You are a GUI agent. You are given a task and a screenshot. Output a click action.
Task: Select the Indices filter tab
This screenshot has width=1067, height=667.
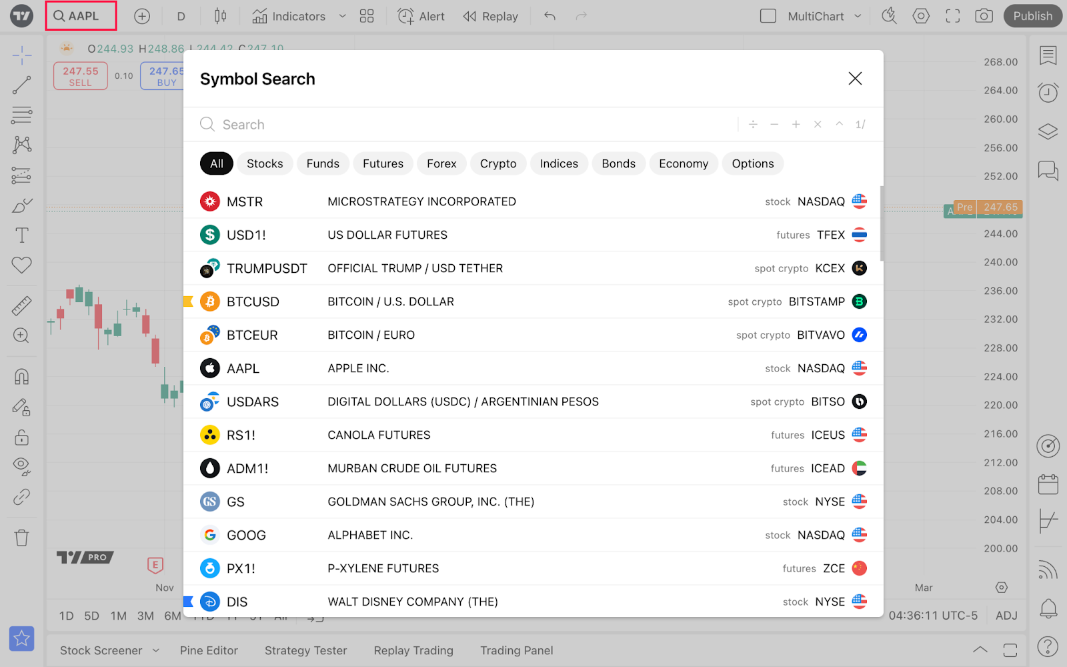(559, 163)
